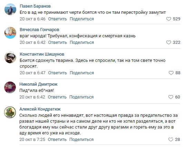Open Алексей Кондратюк's avatar
The width and height of the screenshot is (187, 151).
tap(10, 112)
